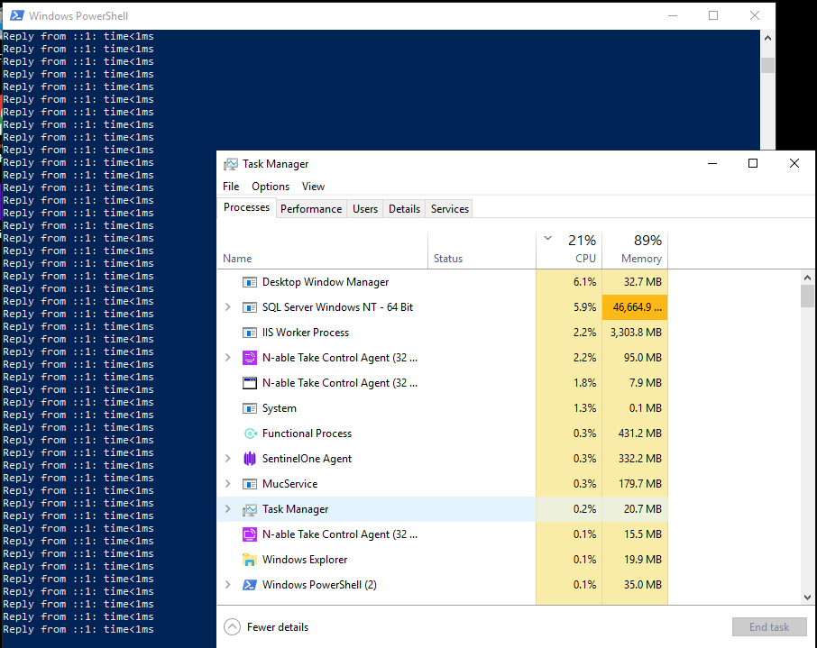
Task: Click the PowerShell window scrollbar up arrow
Action: tap(767, 38)
